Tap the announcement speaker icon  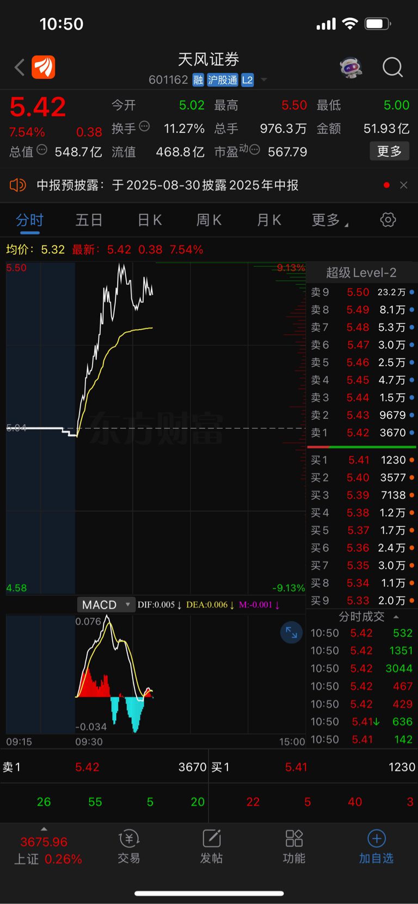pyautogui.click(x=17, y=185)
